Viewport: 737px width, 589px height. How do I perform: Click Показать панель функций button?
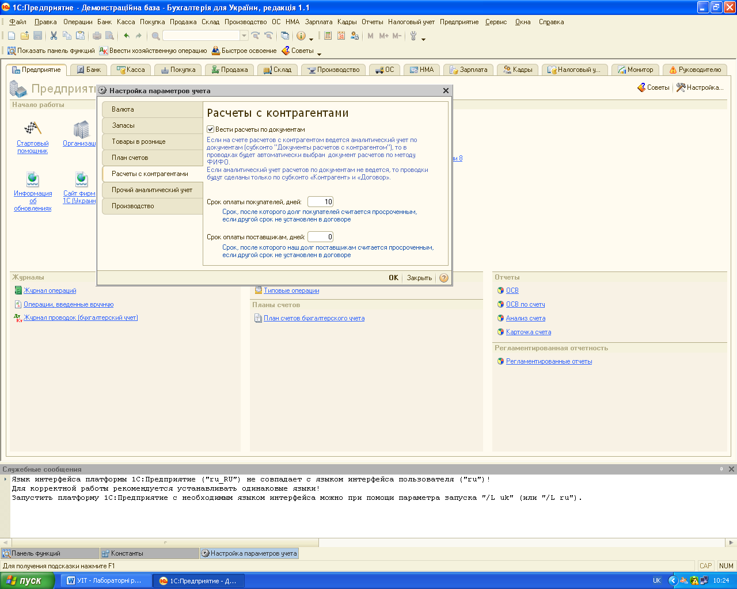click(51, 51)
